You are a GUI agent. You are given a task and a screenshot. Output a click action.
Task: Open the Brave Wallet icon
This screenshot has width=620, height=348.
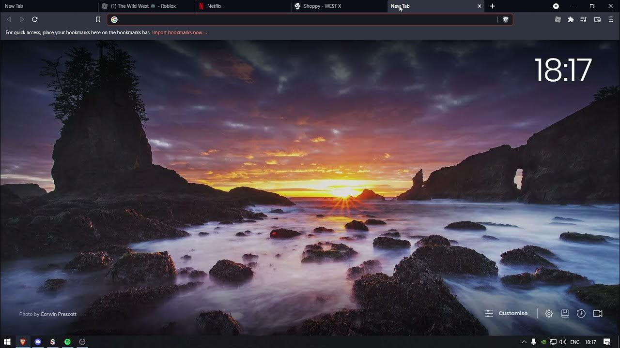tap(597, 20)
